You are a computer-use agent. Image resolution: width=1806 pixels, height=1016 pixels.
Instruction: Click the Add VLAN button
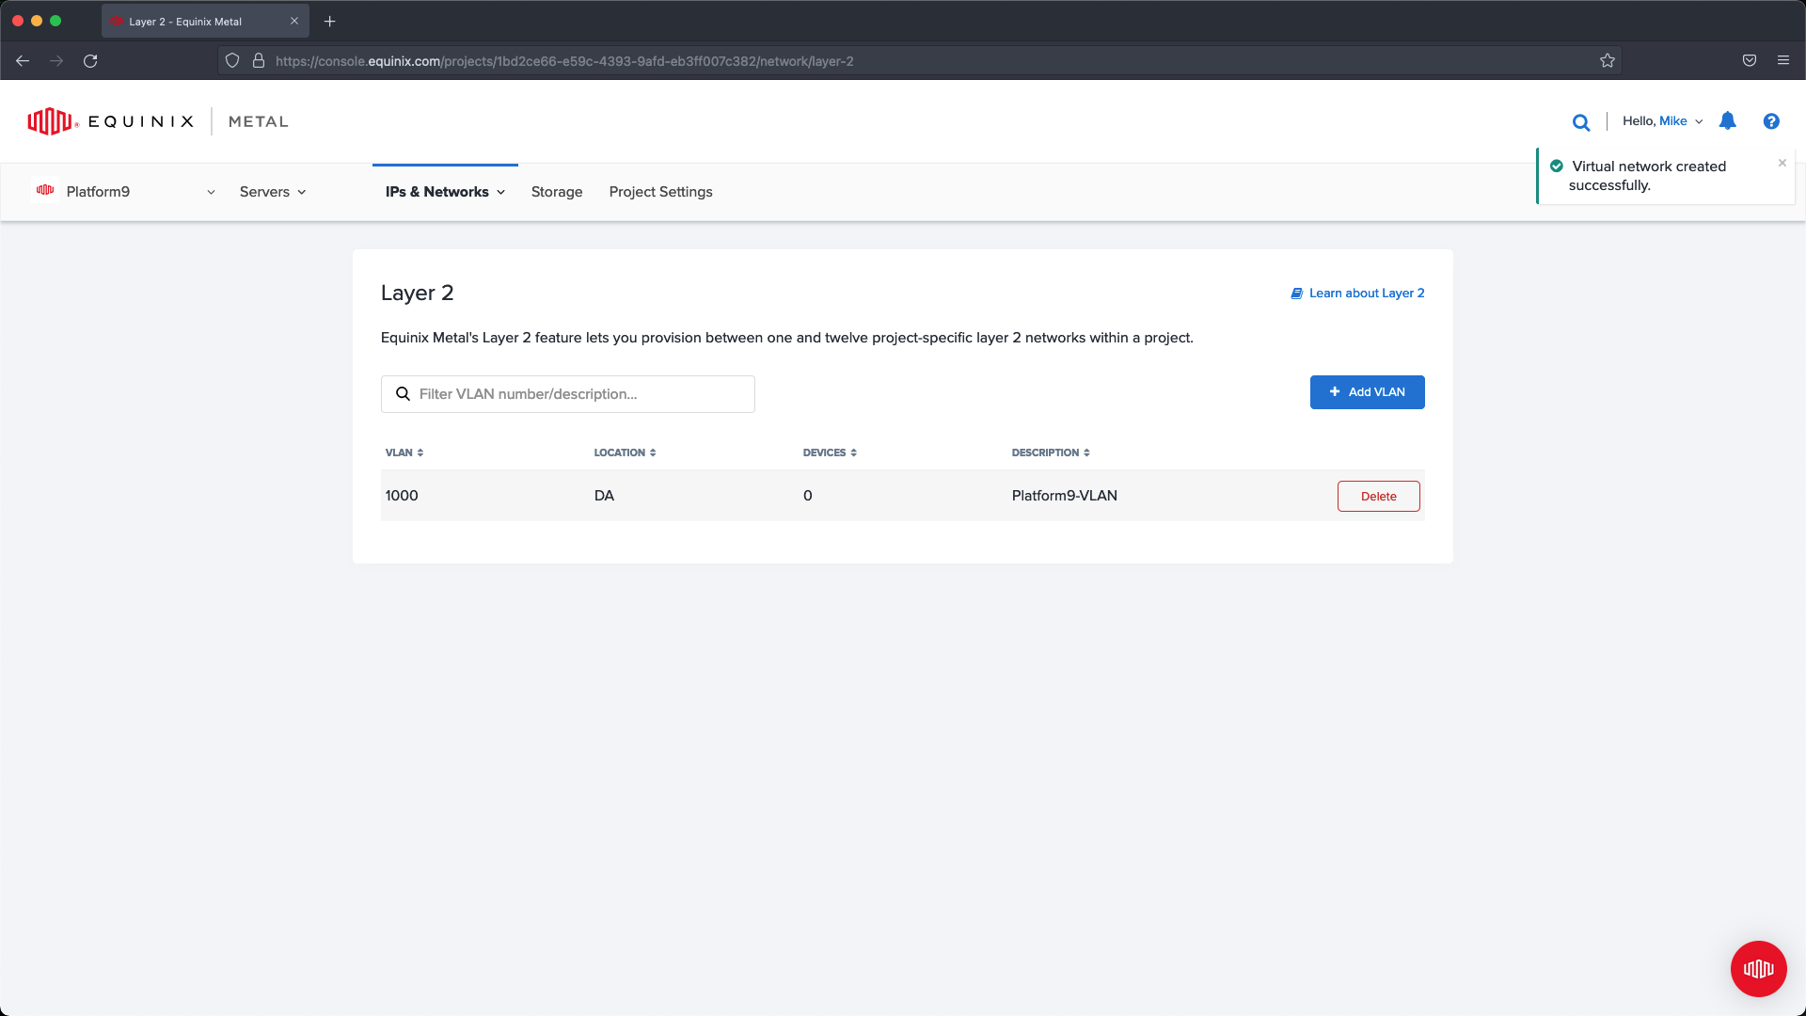pos(1367,392)
